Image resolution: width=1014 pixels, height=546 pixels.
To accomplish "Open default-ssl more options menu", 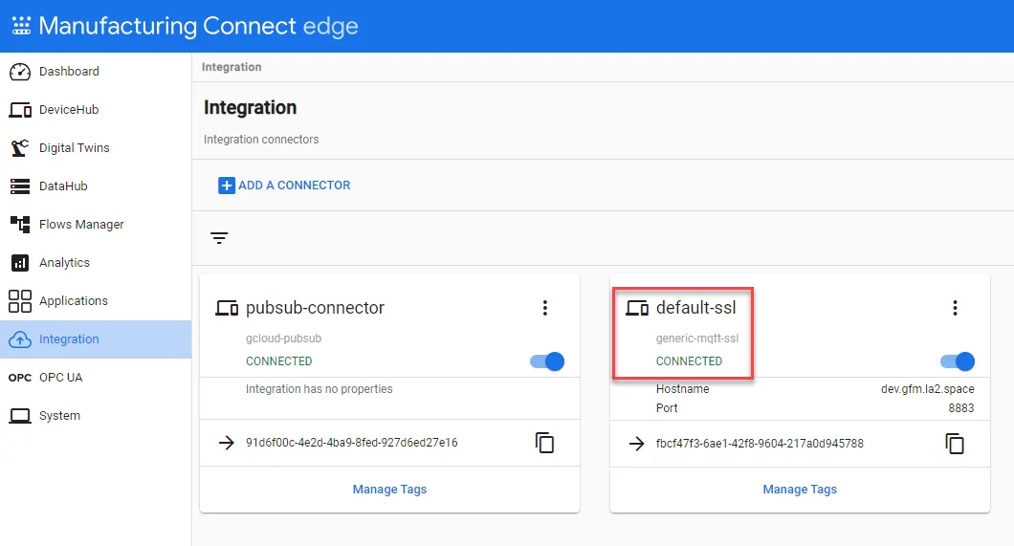I will click(x=955, y=308).
